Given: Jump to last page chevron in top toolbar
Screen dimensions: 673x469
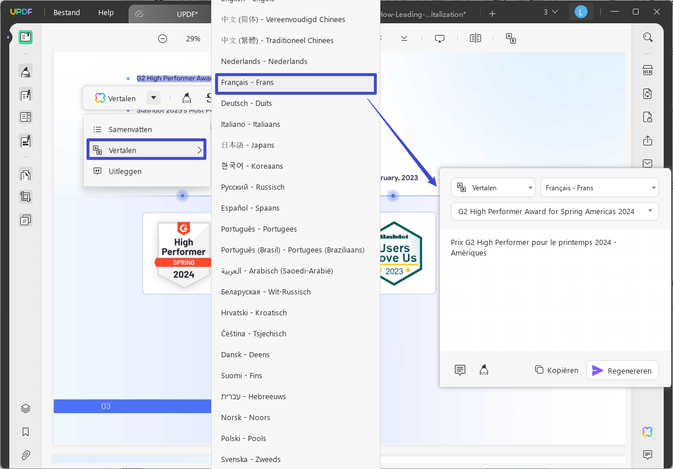Looking at the screenshot, I should pos(404,38).
